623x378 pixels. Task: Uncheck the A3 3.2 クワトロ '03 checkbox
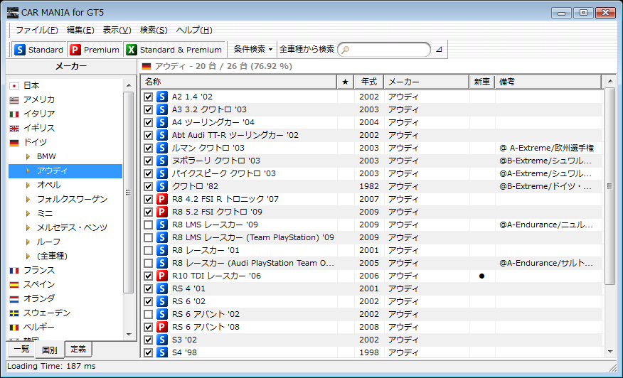[x=148, y=109]
